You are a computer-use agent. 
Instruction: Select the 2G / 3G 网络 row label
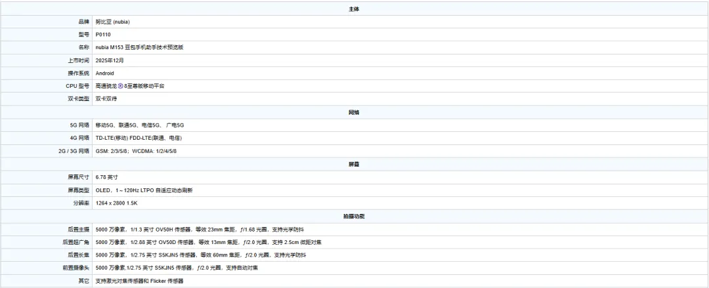point(74,151)
